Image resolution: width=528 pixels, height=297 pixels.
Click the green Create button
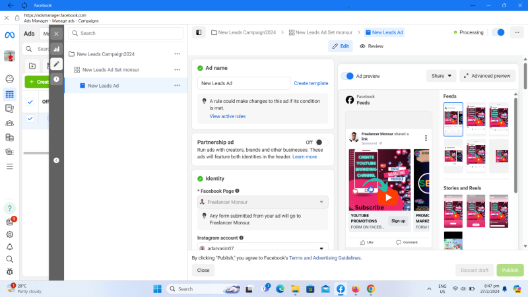(37, 82)
